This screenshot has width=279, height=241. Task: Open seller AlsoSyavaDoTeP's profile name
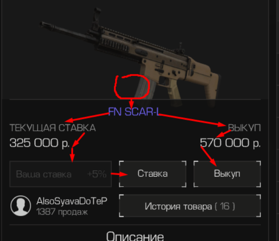[72, 201]
